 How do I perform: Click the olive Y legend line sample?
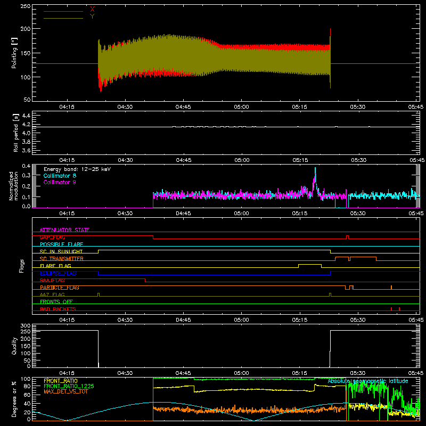click(63, 18)
